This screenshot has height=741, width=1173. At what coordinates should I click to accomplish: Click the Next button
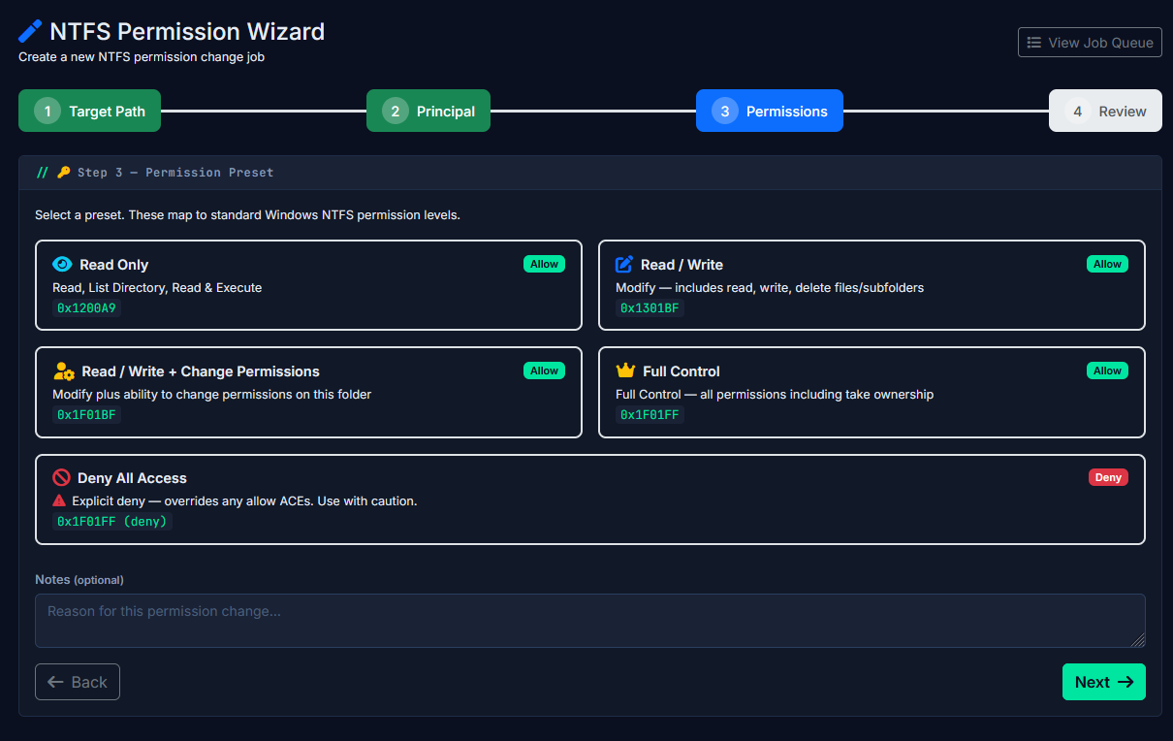(x=1104, y=682)
